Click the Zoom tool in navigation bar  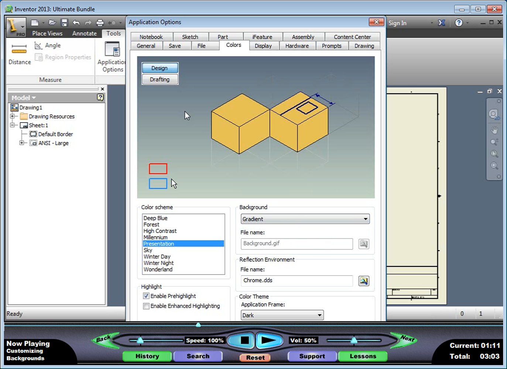(494, 142)
